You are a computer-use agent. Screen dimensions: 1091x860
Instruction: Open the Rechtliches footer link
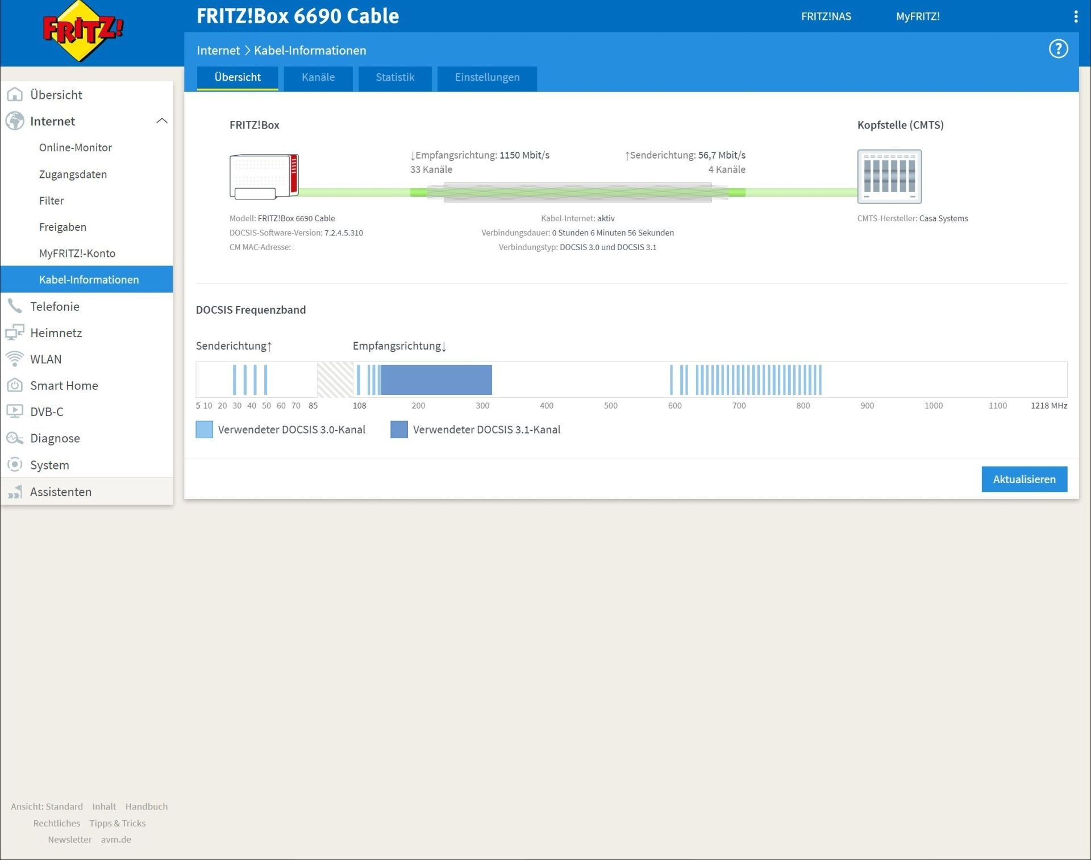coord(56,823)
